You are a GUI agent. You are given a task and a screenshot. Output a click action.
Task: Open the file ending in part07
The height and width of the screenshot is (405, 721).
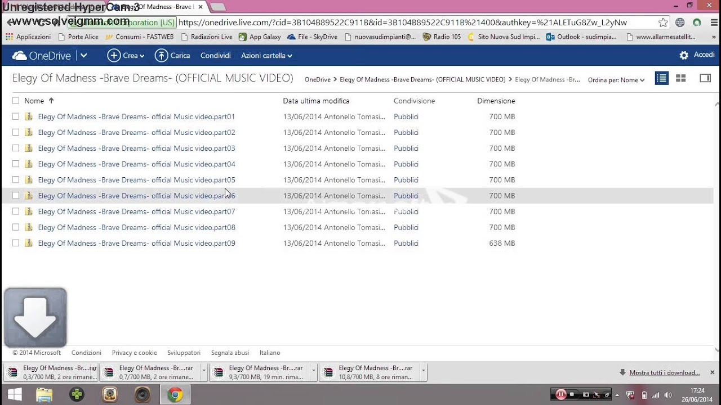(x=136, y=211)
